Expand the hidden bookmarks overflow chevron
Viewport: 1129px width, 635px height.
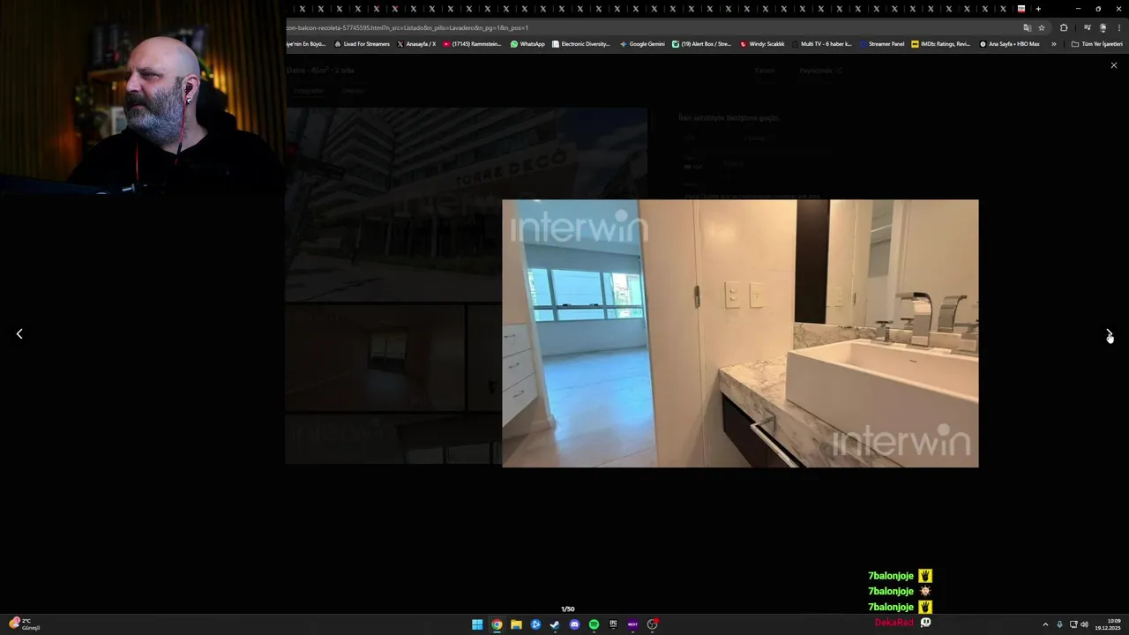tap(1053, 44)
